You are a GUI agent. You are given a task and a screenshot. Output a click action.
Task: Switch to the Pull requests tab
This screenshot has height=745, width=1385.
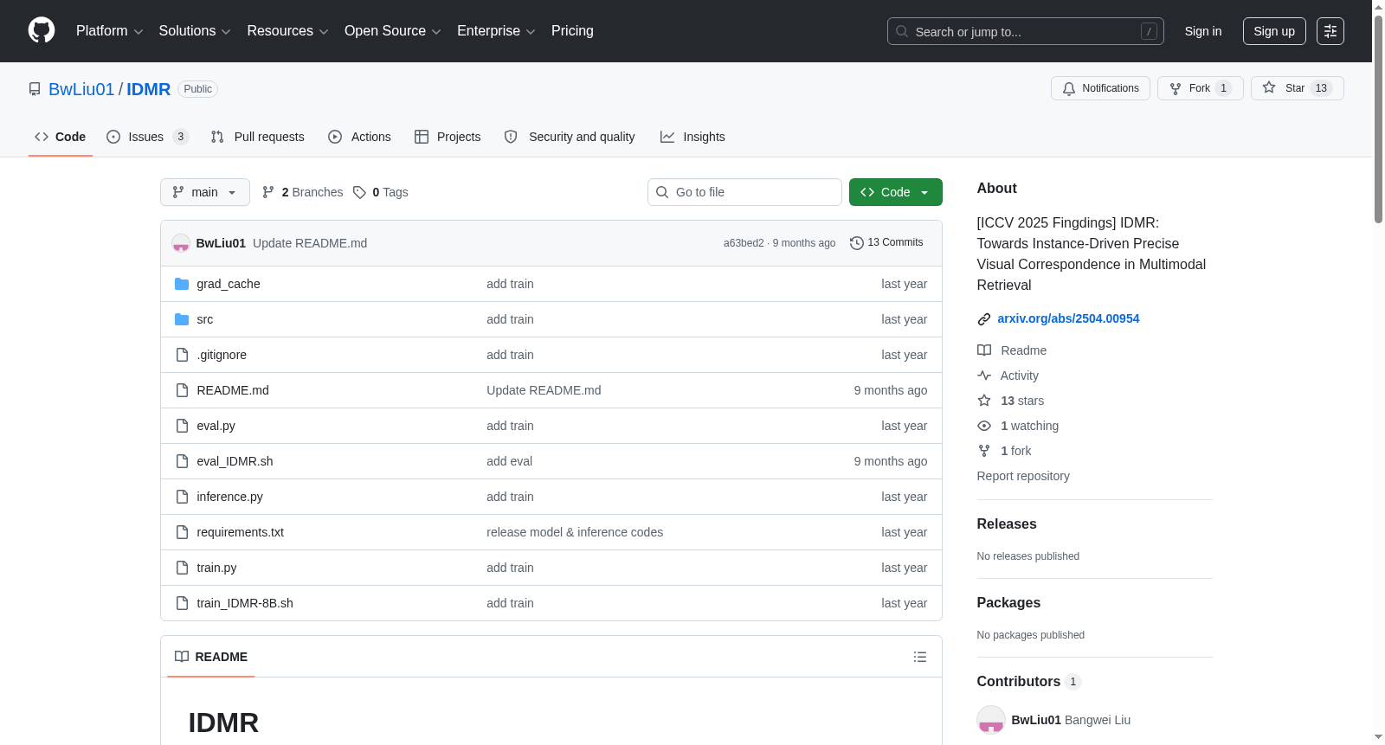tap(258, 137)
